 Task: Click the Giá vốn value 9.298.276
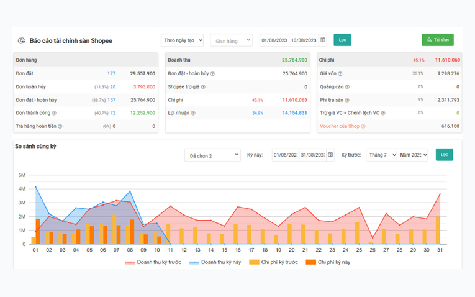(x=448, y=74)
